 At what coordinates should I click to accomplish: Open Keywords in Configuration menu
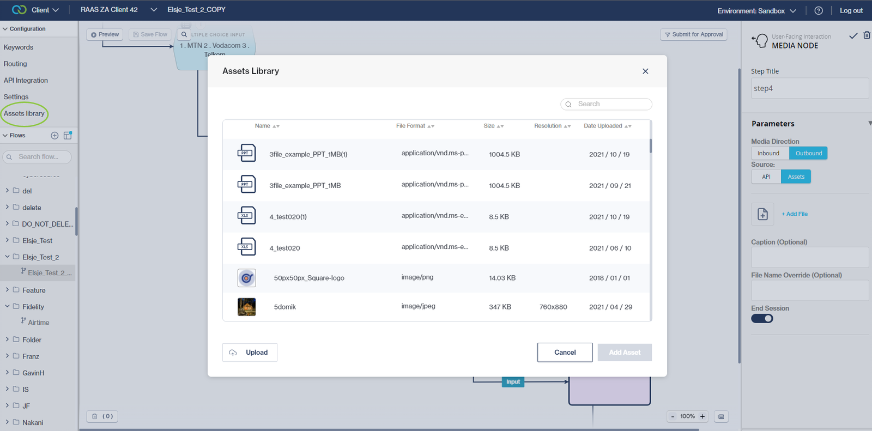(x=19, y=47)
